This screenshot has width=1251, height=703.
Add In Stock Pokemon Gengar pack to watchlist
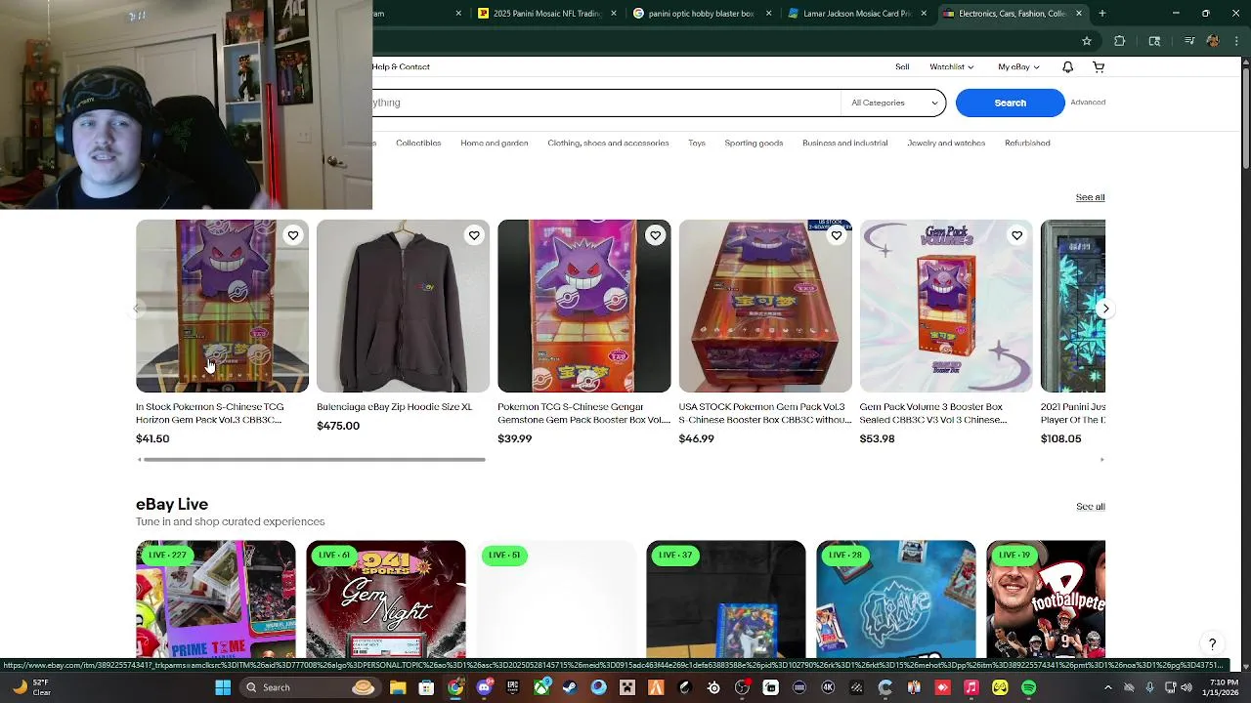pyautogui.click(x=292, y=235)
